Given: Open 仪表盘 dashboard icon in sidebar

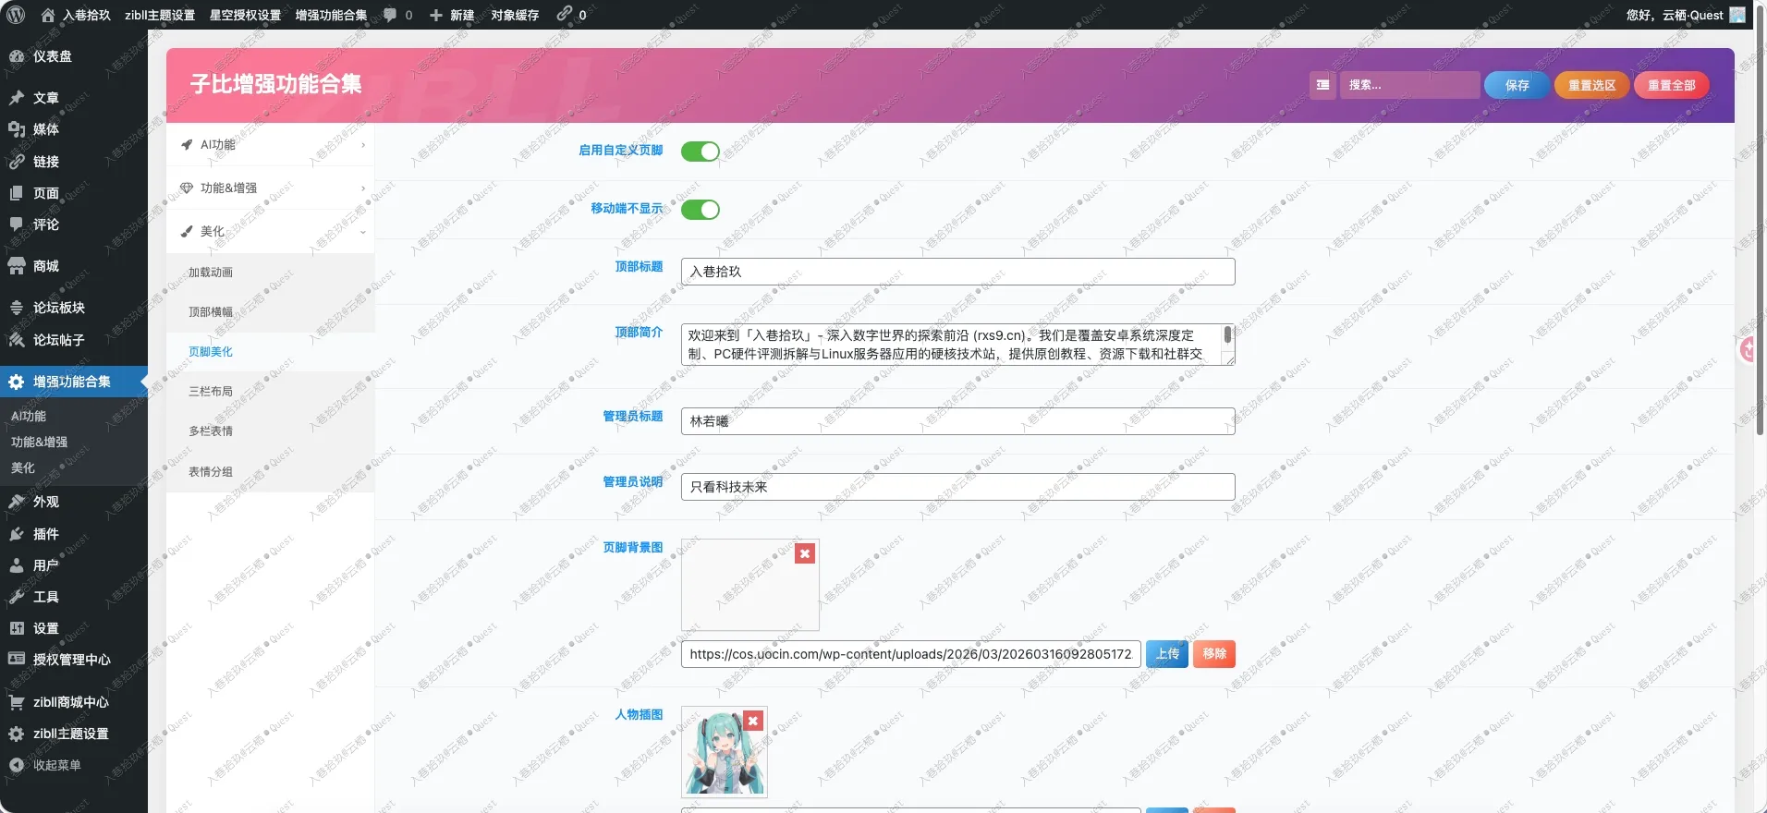Looking at the screenshot, I should coord(17,56).
